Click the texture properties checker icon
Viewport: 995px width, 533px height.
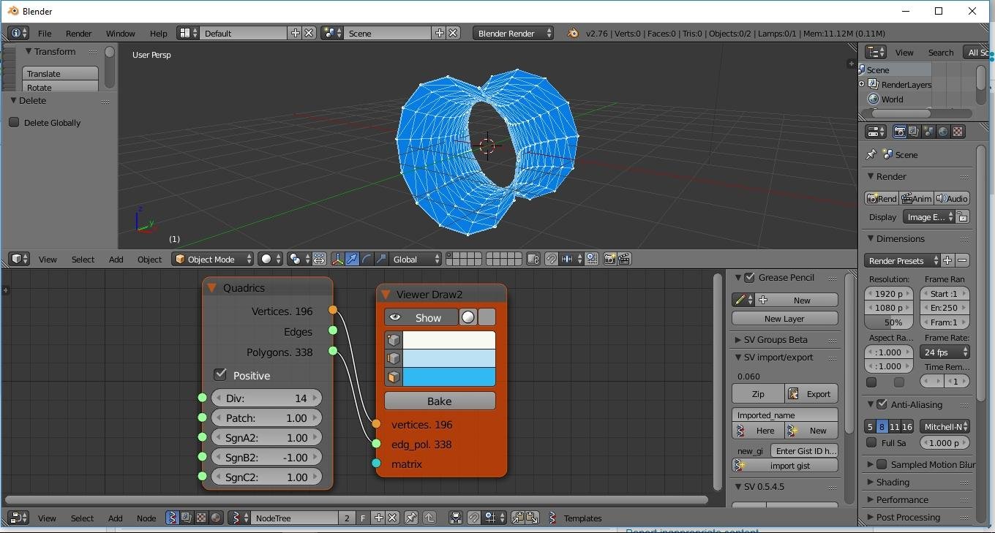(958, 132)
